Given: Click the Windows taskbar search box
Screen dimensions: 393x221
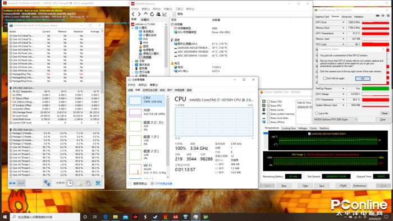Looking at the screenshot, I should [x=45, y=217].
